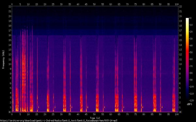Click the 'Time (s)' axis title
The height and width of the screenshot is (122, 196).
pos(95,118)
